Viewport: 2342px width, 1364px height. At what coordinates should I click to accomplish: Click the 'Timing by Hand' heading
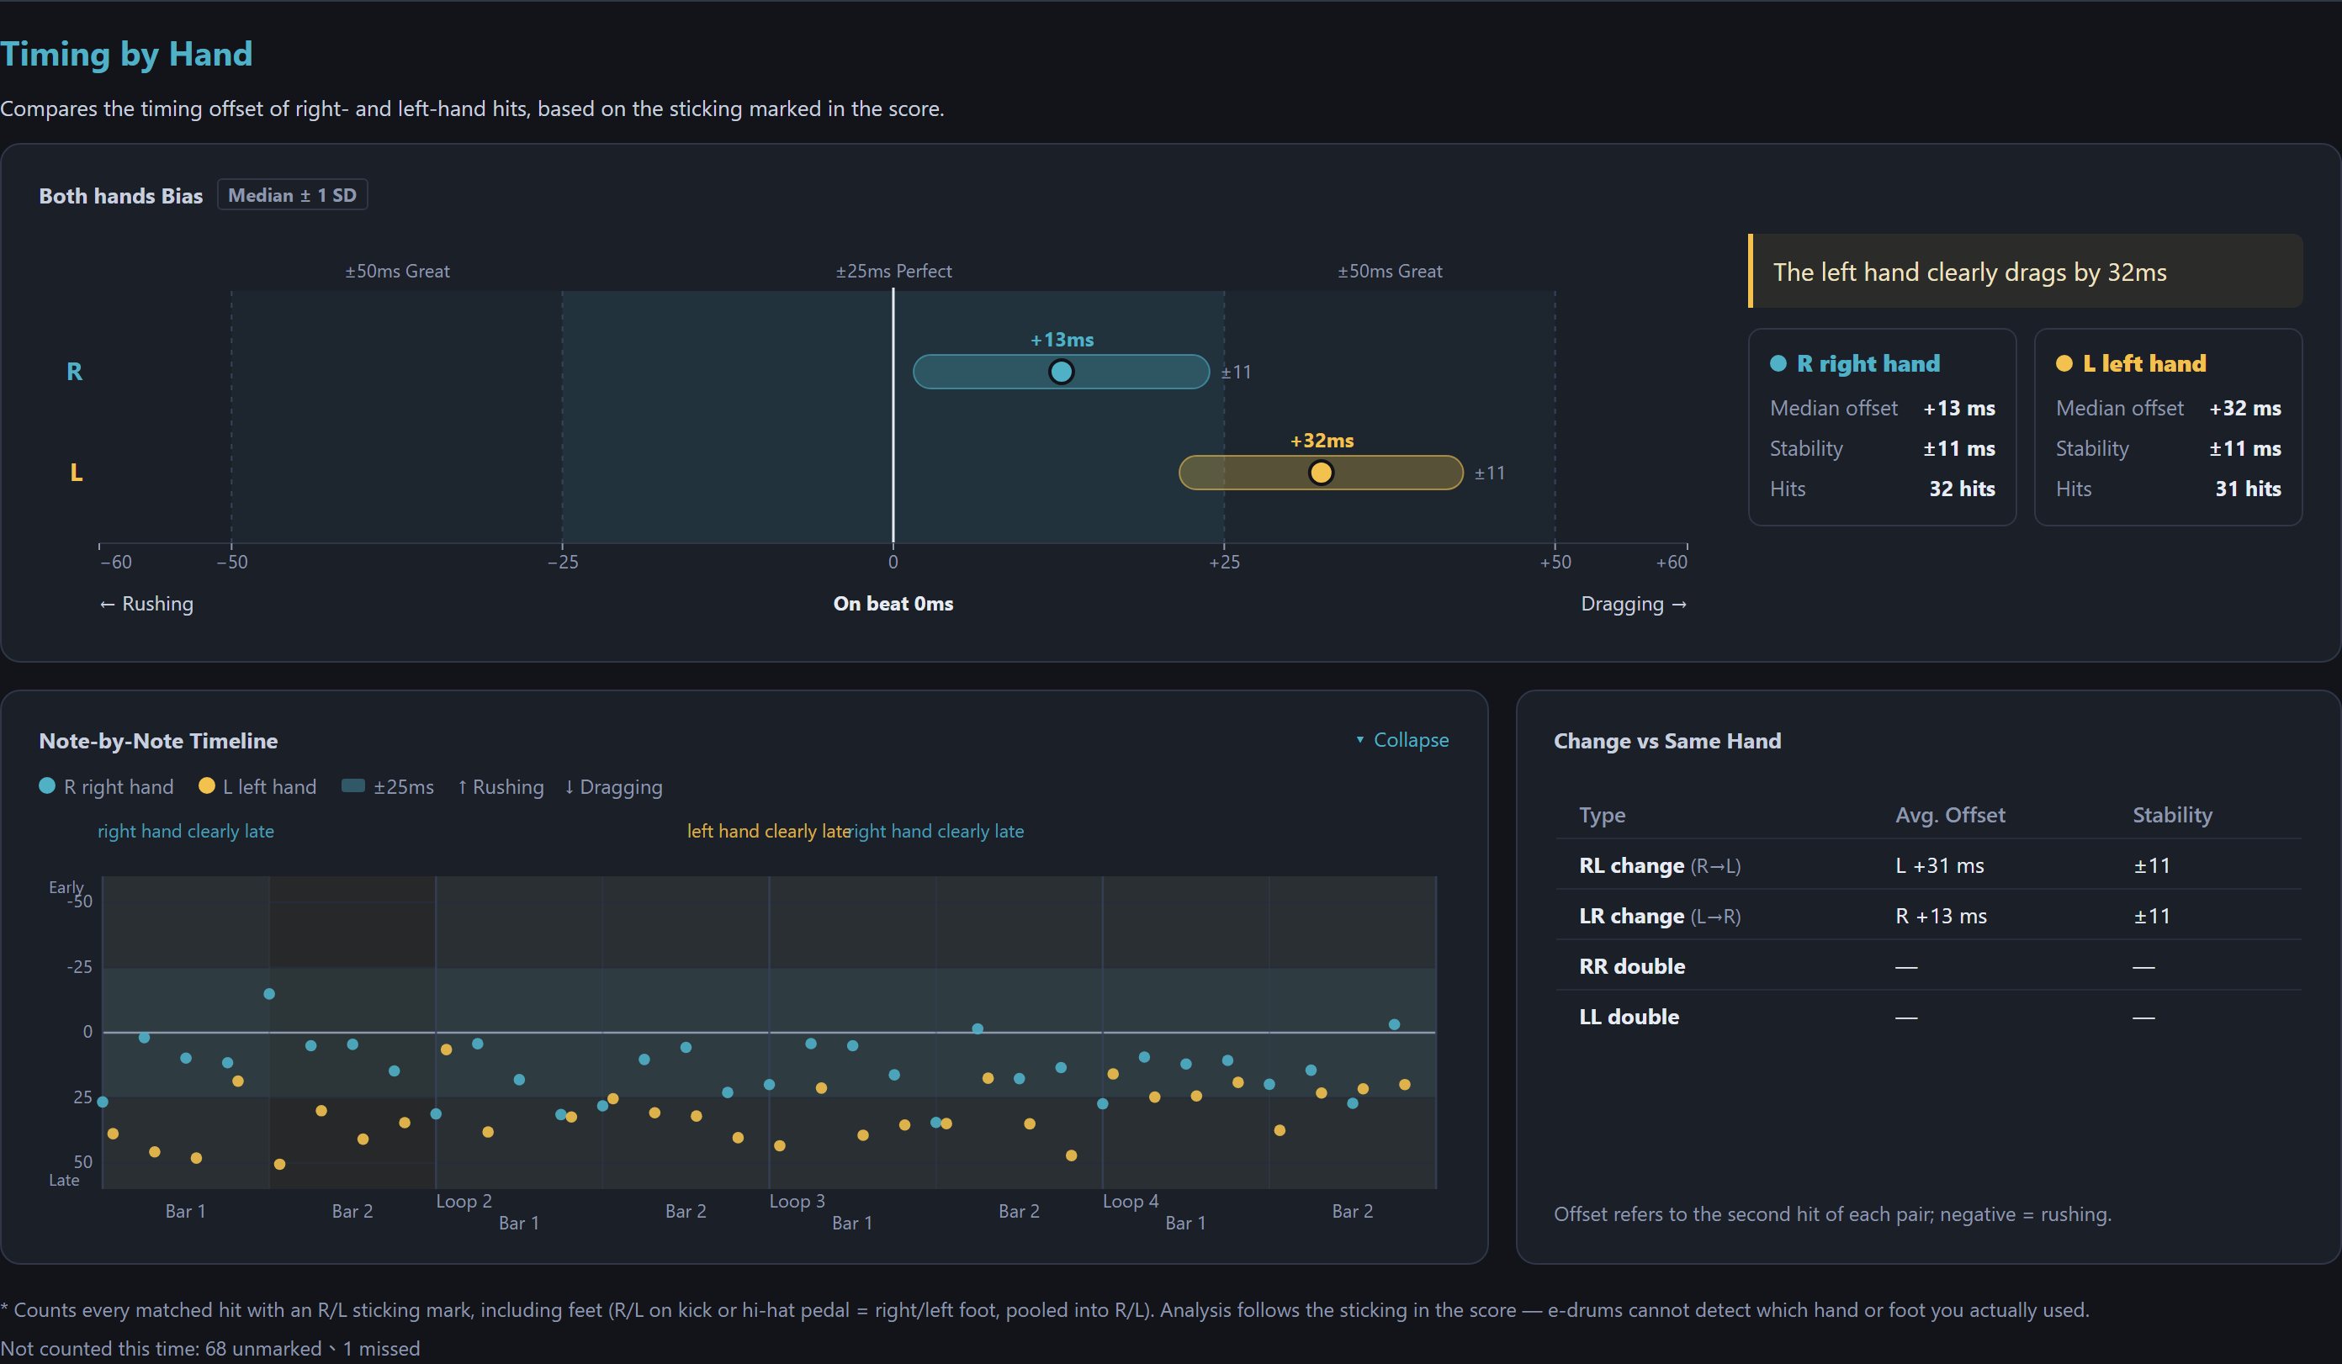[x=126, y=54]
